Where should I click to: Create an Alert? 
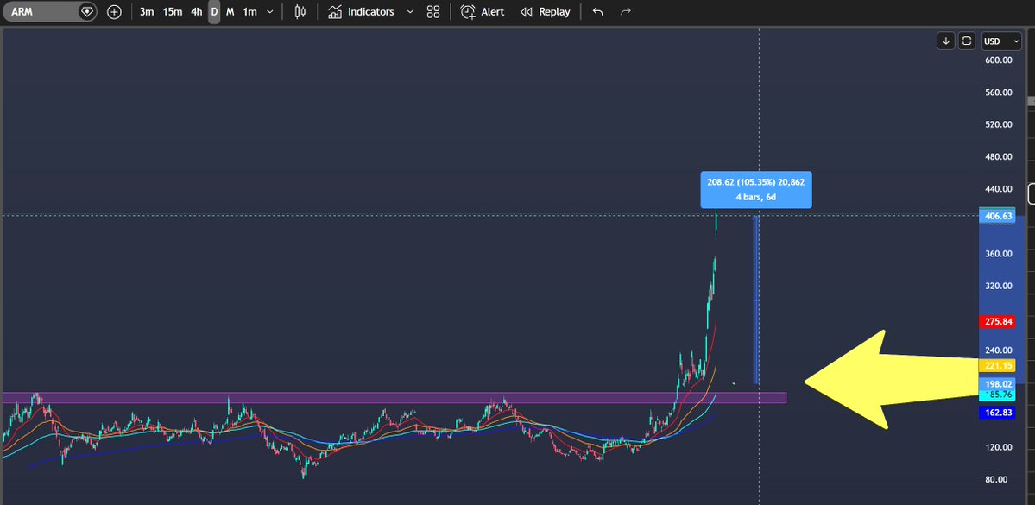(x=483, y=12)
